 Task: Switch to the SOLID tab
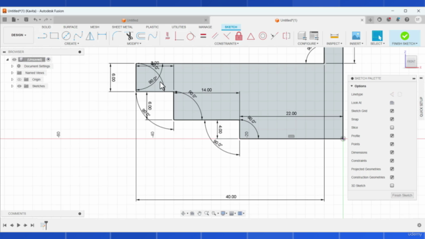pyautogui.click(x=46, y=27)
